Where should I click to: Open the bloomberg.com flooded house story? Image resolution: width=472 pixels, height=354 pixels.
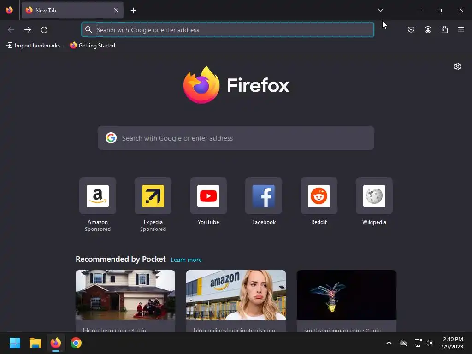pyautogui.click(x=125, y=301)
